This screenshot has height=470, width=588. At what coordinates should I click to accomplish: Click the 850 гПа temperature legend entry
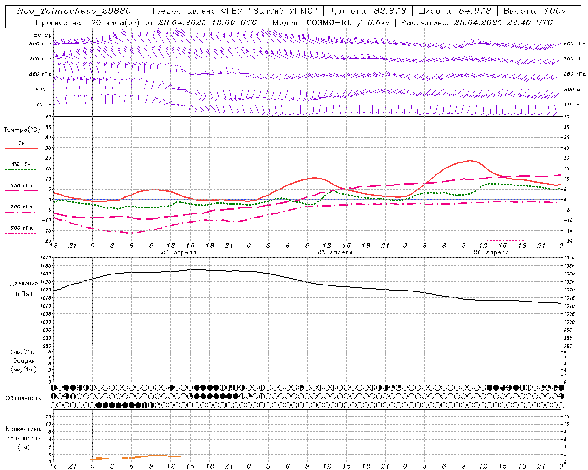(x=21, y=188)
